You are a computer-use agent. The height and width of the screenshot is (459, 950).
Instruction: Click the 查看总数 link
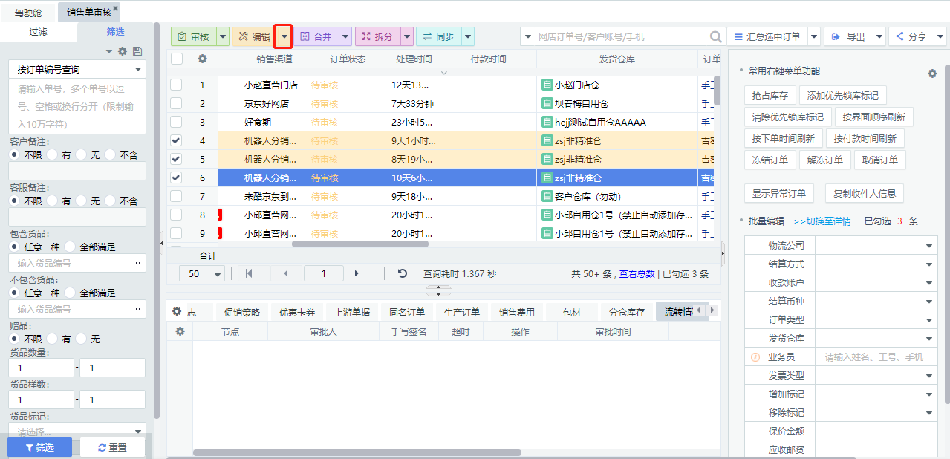point(637,273)
